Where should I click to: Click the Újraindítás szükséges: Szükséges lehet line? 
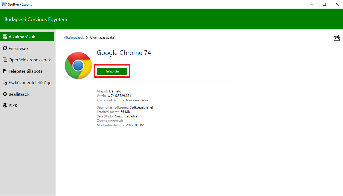coord(125,107)
